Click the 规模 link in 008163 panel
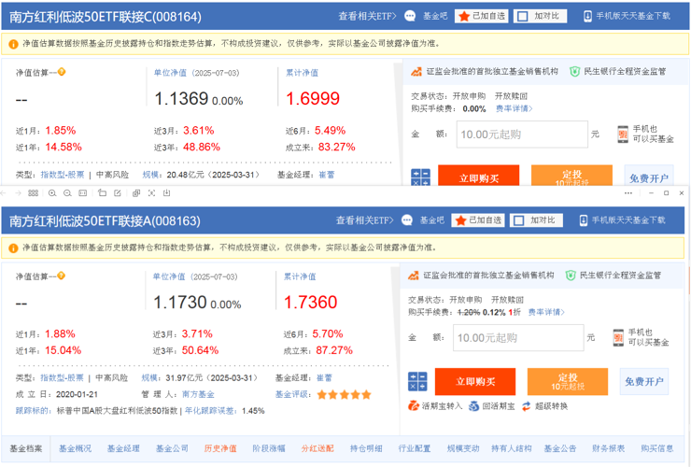The height and width of the screenshot is (467, 691). tap(149, 378)
